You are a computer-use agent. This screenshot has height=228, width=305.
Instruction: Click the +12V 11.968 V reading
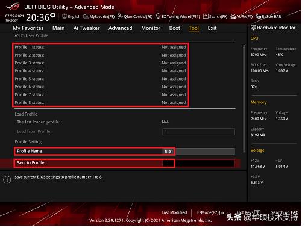(258, 167)
